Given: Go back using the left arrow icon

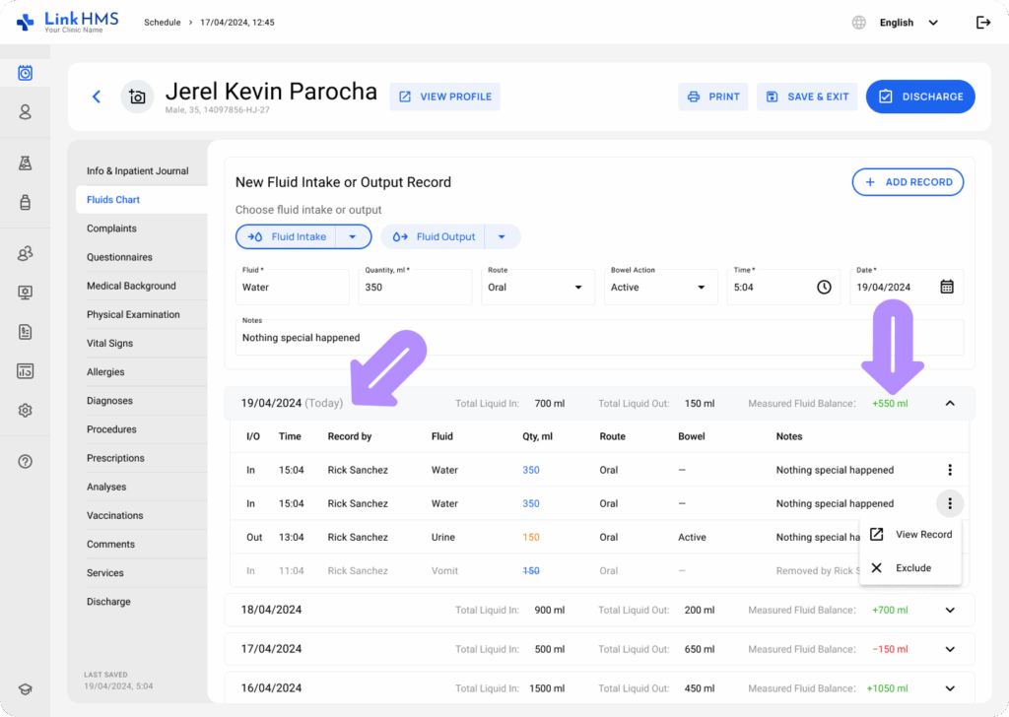Looking at the screenshot, I should click(96, 97).
